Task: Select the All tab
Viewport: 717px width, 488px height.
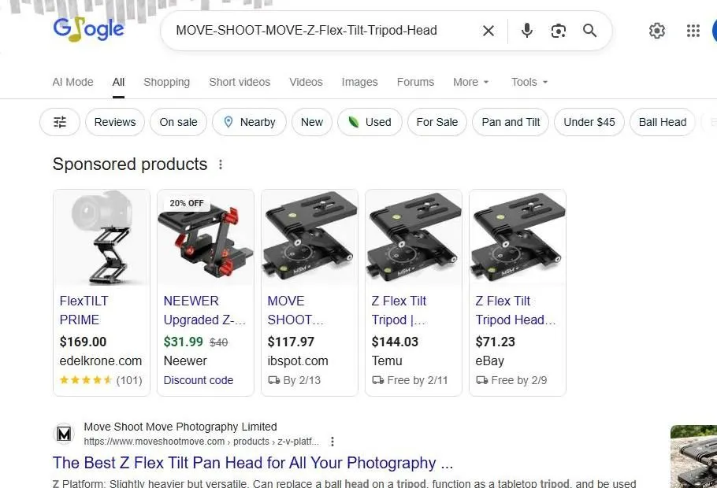Action: pos(118,82)
